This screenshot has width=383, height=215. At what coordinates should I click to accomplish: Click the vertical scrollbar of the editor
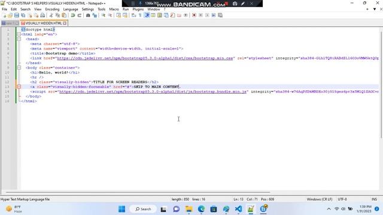[381, 84]
